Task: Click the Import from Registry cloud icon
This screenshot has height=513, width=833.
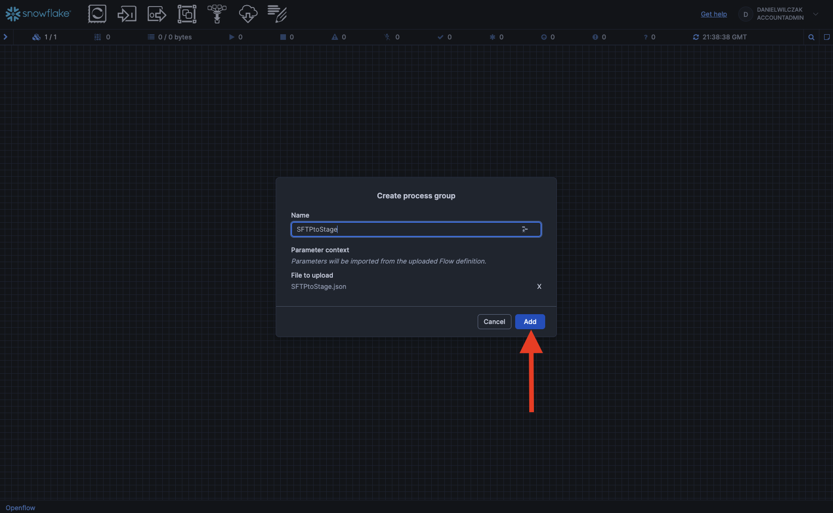Action: [248, 14]
